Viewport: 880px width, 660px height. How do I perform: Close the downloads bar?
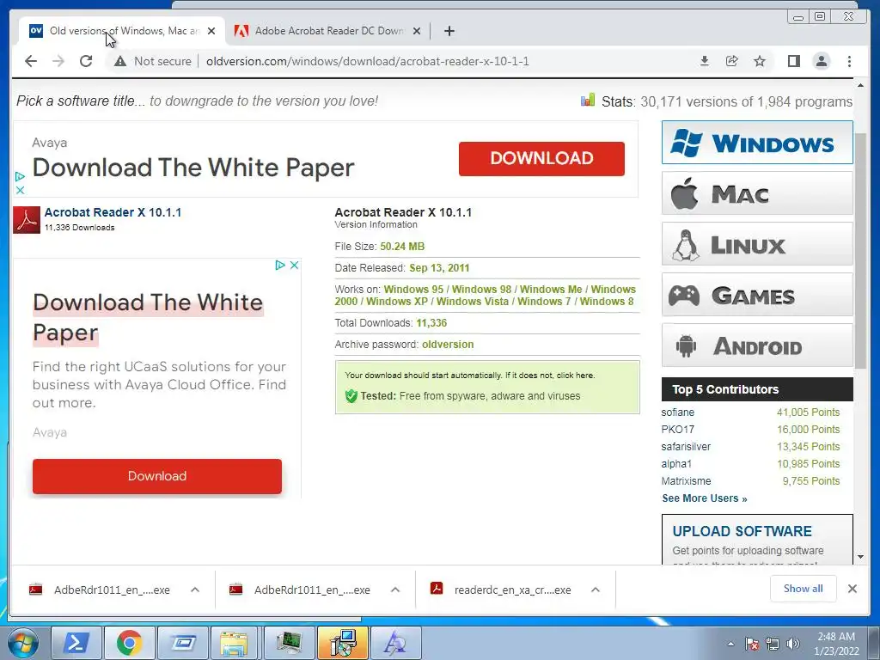852,589
